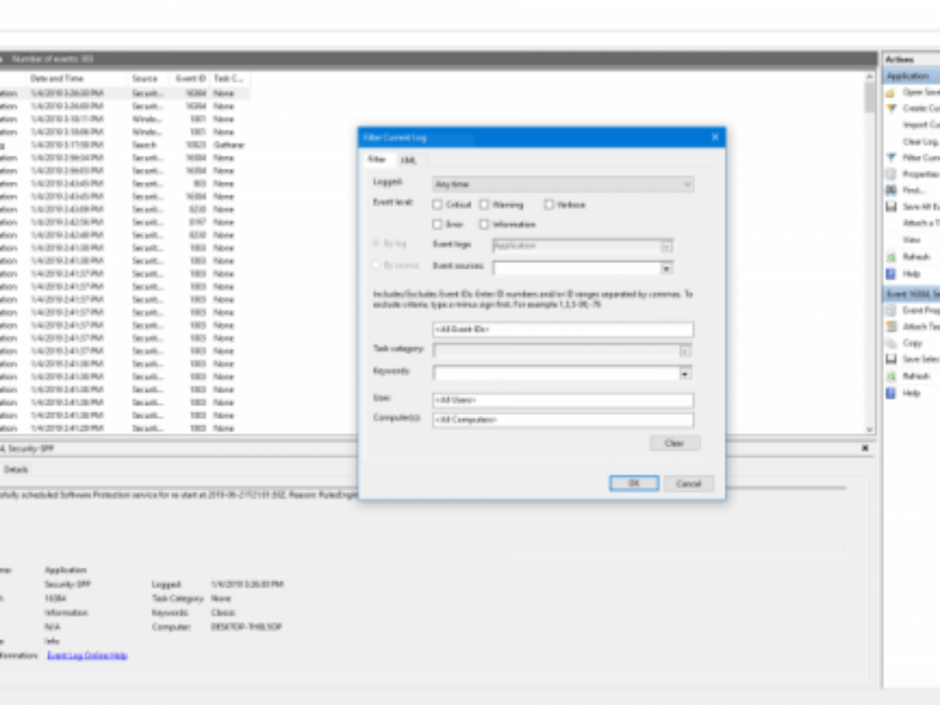This screenshot has height=705, width=940.
Task: Click the Save Selected Events disk icon
Action: click(x=891, y=360)
